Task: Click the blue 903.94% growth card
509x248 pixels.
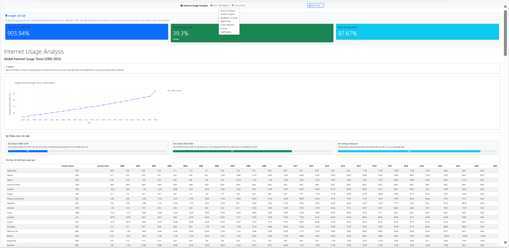Action: pos(87,32)
